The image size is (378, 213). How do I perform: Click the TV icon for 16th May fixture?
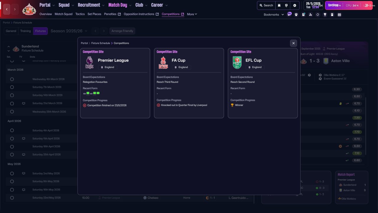pyautogui.click(x=24, y=190)
